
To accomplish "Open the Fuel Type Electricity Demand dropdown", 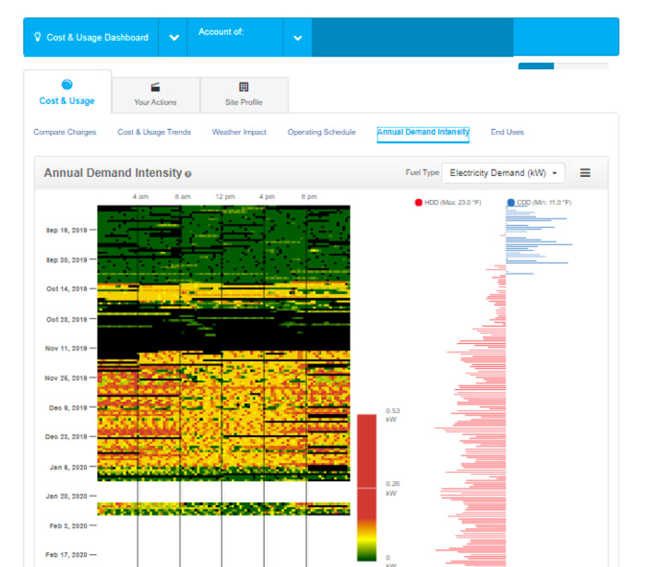I will (503, 172).
